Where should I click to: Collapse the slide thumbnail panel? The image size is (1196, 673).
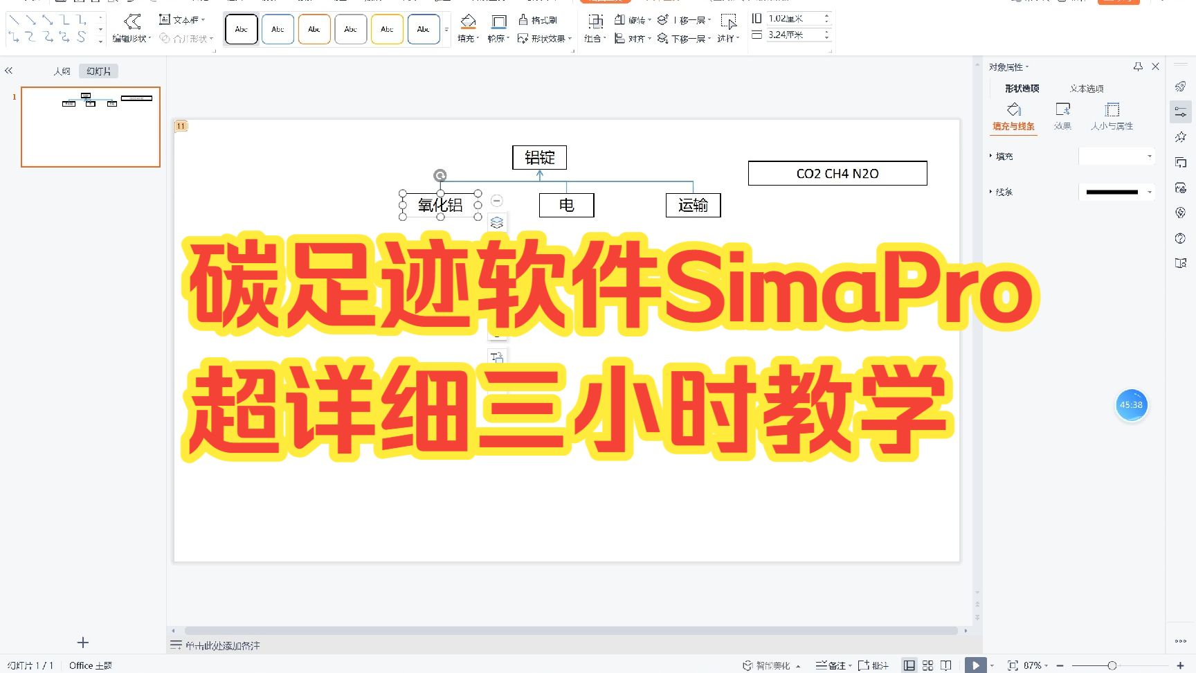(x=9, y=71)
